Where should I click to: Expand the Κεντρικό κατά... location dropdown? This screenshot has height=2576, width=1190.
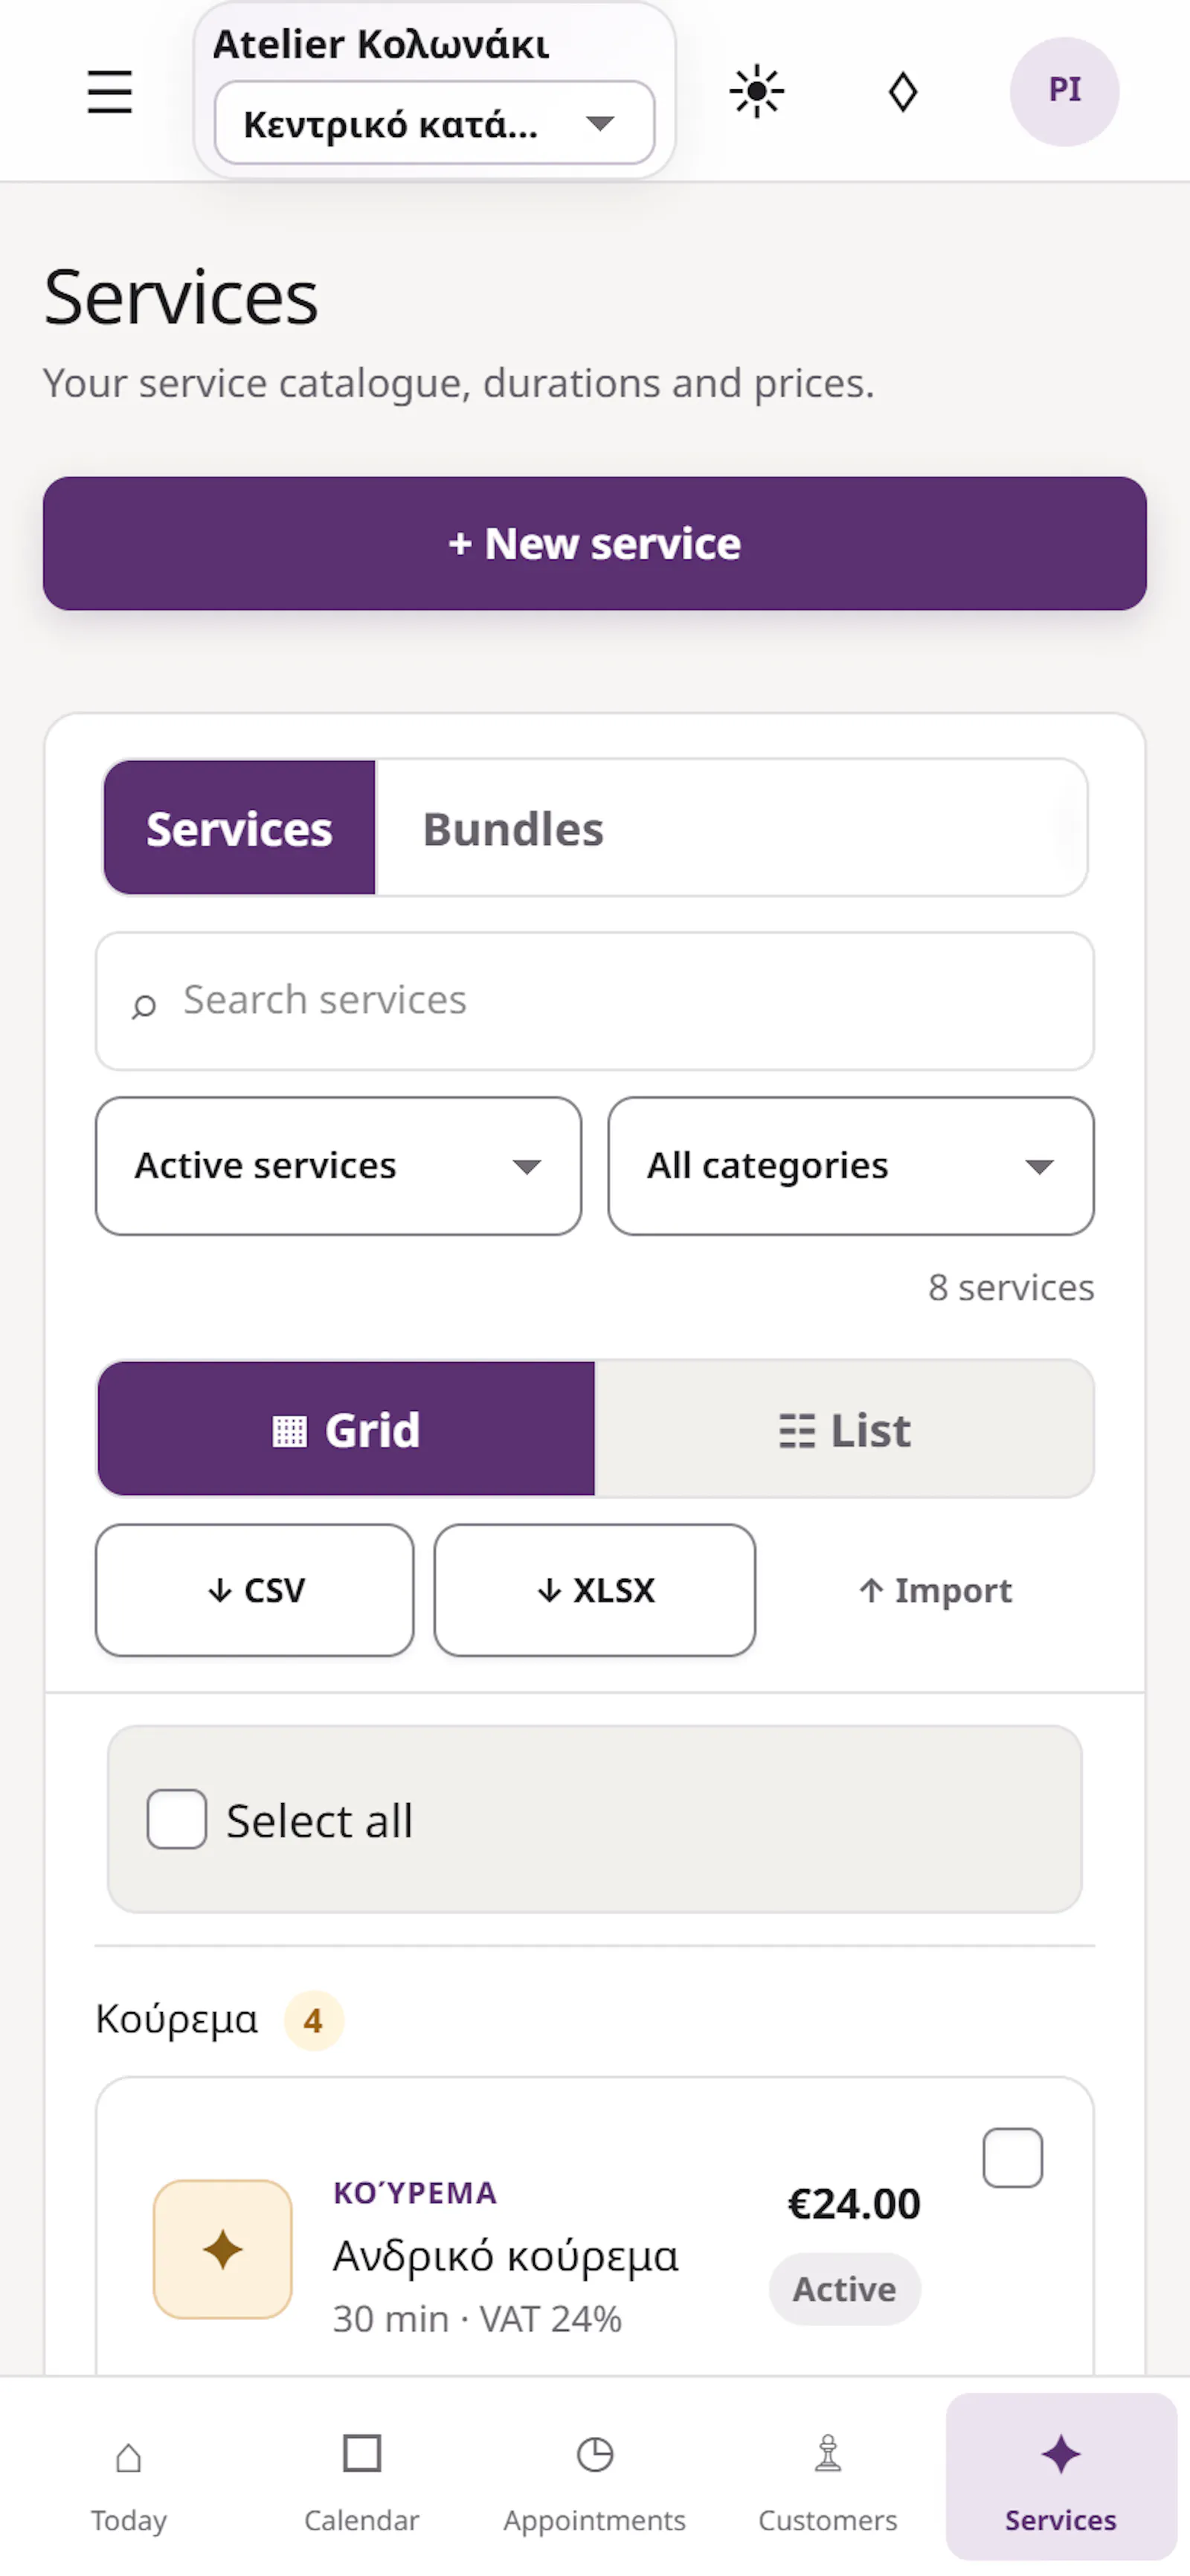tap(435, 123)
